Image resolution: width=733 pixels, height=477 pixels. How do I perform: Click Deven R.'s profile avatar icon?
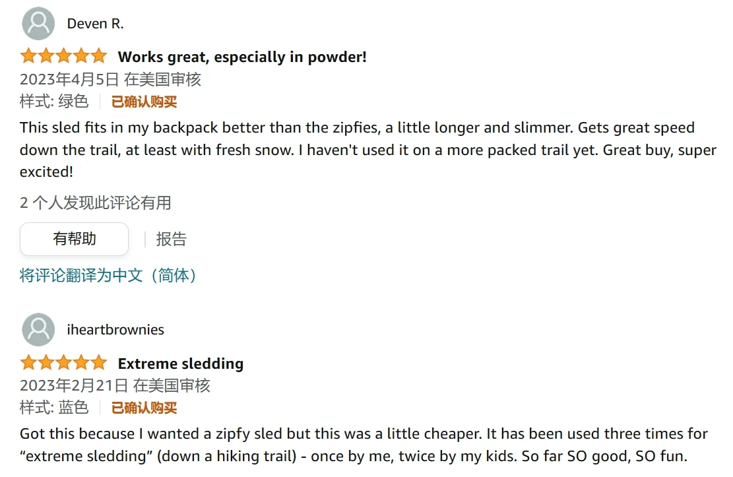tap(38, 24)
